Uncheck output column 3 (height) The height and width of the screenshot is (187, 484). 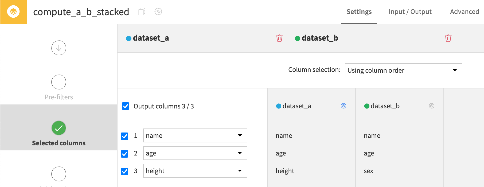pyautogui.click(x=124, y=171)
